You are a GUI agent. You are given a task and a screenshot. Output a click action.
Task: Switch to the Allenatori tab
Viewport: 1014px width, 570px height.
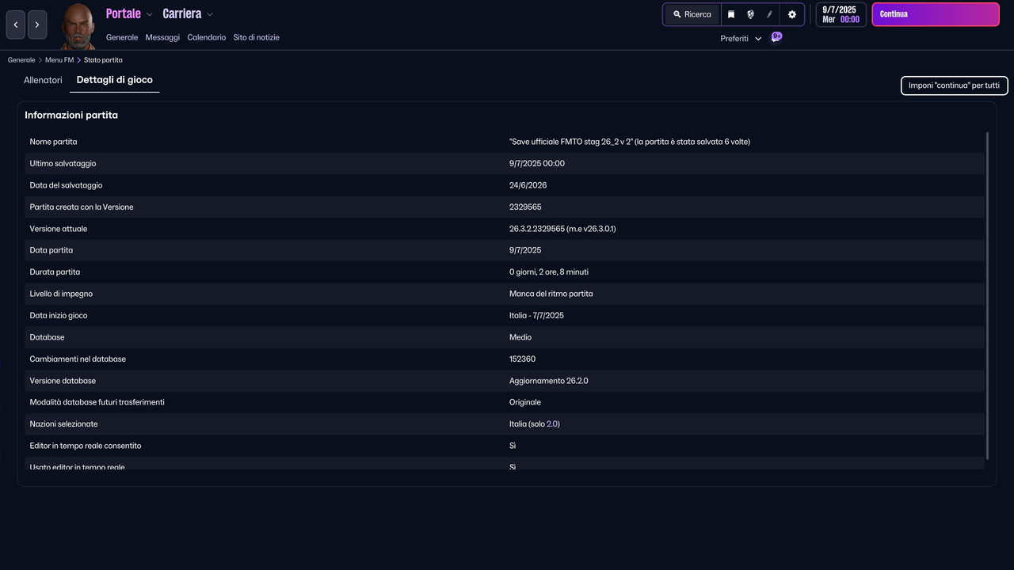point(43,80)
